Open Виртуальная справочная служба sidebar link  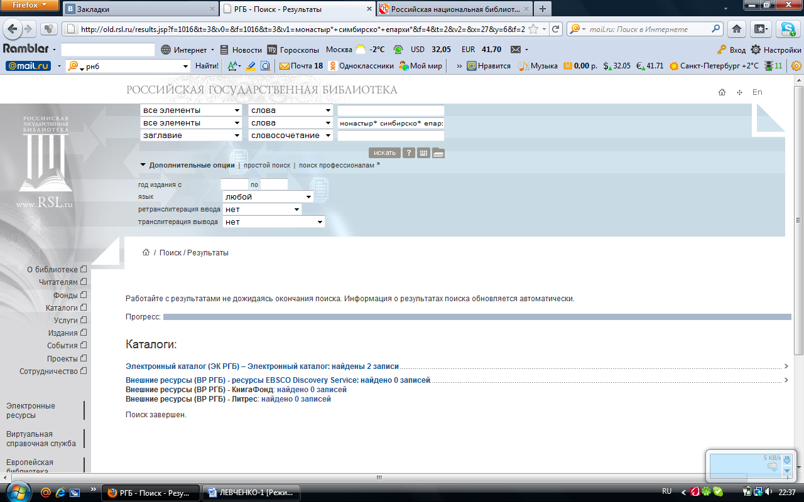point(41,439)
